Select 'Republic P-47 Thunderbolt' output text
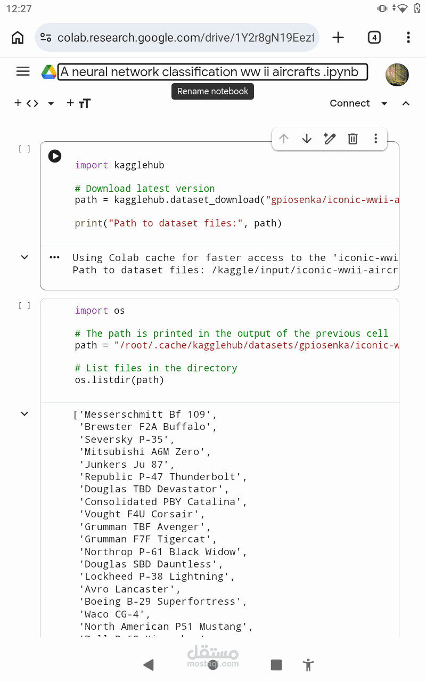This screenshot has height=682, width=426. (163, 477)
